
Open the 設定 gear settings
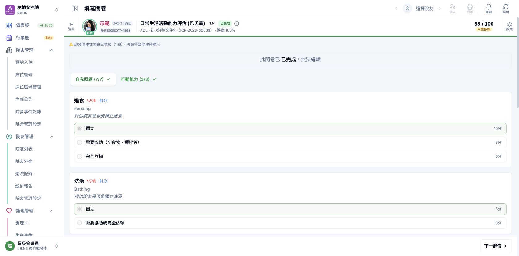[x=509, y=26]
